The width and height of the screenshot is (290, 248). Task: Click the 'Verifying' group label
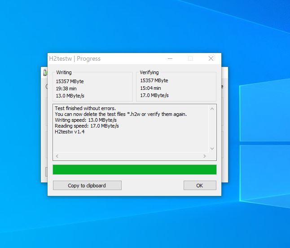coord(149,72)
